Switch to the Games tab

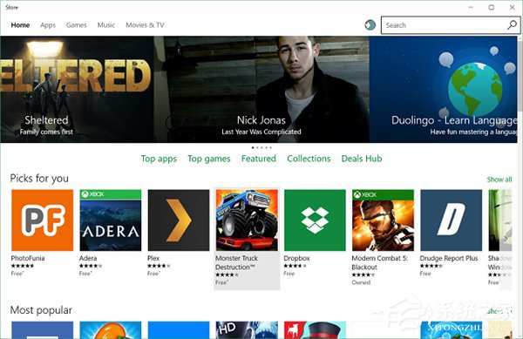tap(77, 25)
